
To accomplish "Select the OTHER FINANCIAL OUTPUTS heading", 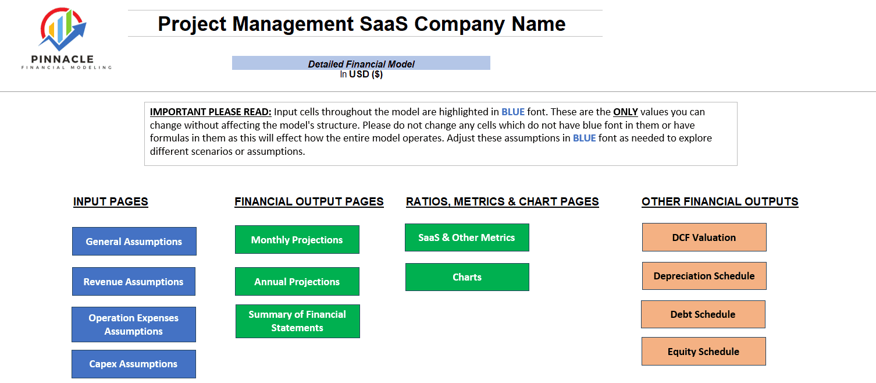I will point(720,202).
